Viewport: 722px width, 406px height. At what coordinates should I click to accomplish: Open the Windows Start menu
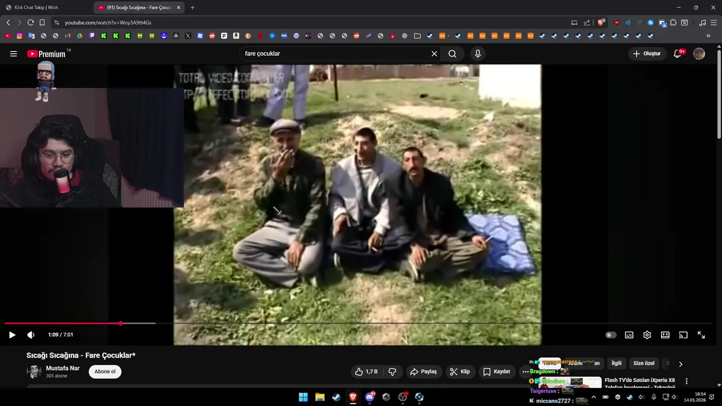click(x=303, y=397)
